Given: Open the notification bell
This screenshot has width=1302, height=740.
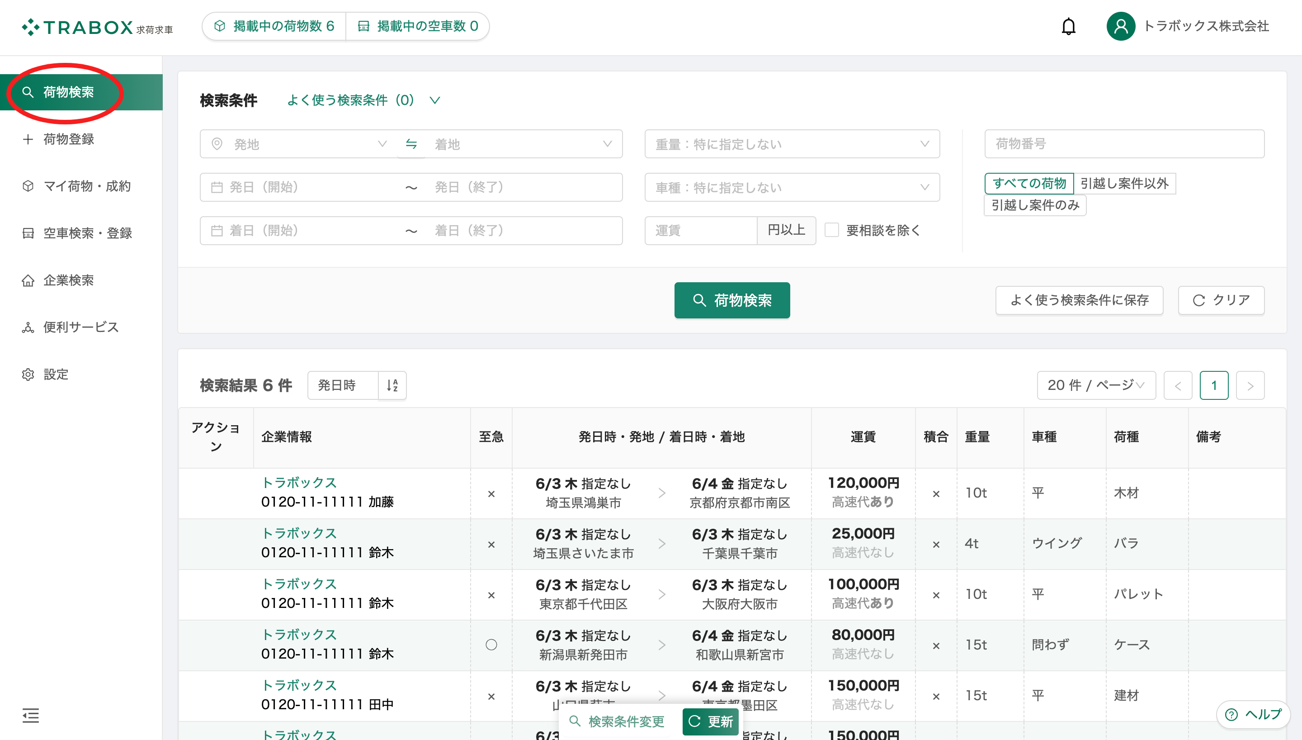Looking at the screenshot, I should pos(1068,26).
